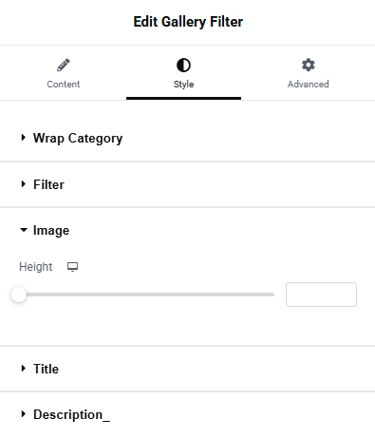Image resolution: width=375 pixels, height=438 pixels.
Task: Click the Height slider handle
Action: [x=19, y=295]
